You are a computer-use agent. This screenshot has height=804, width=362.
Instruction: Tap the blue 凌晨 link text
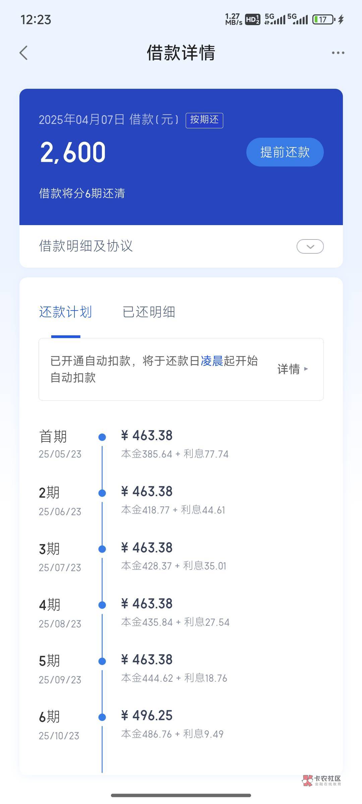pos(212,361)
